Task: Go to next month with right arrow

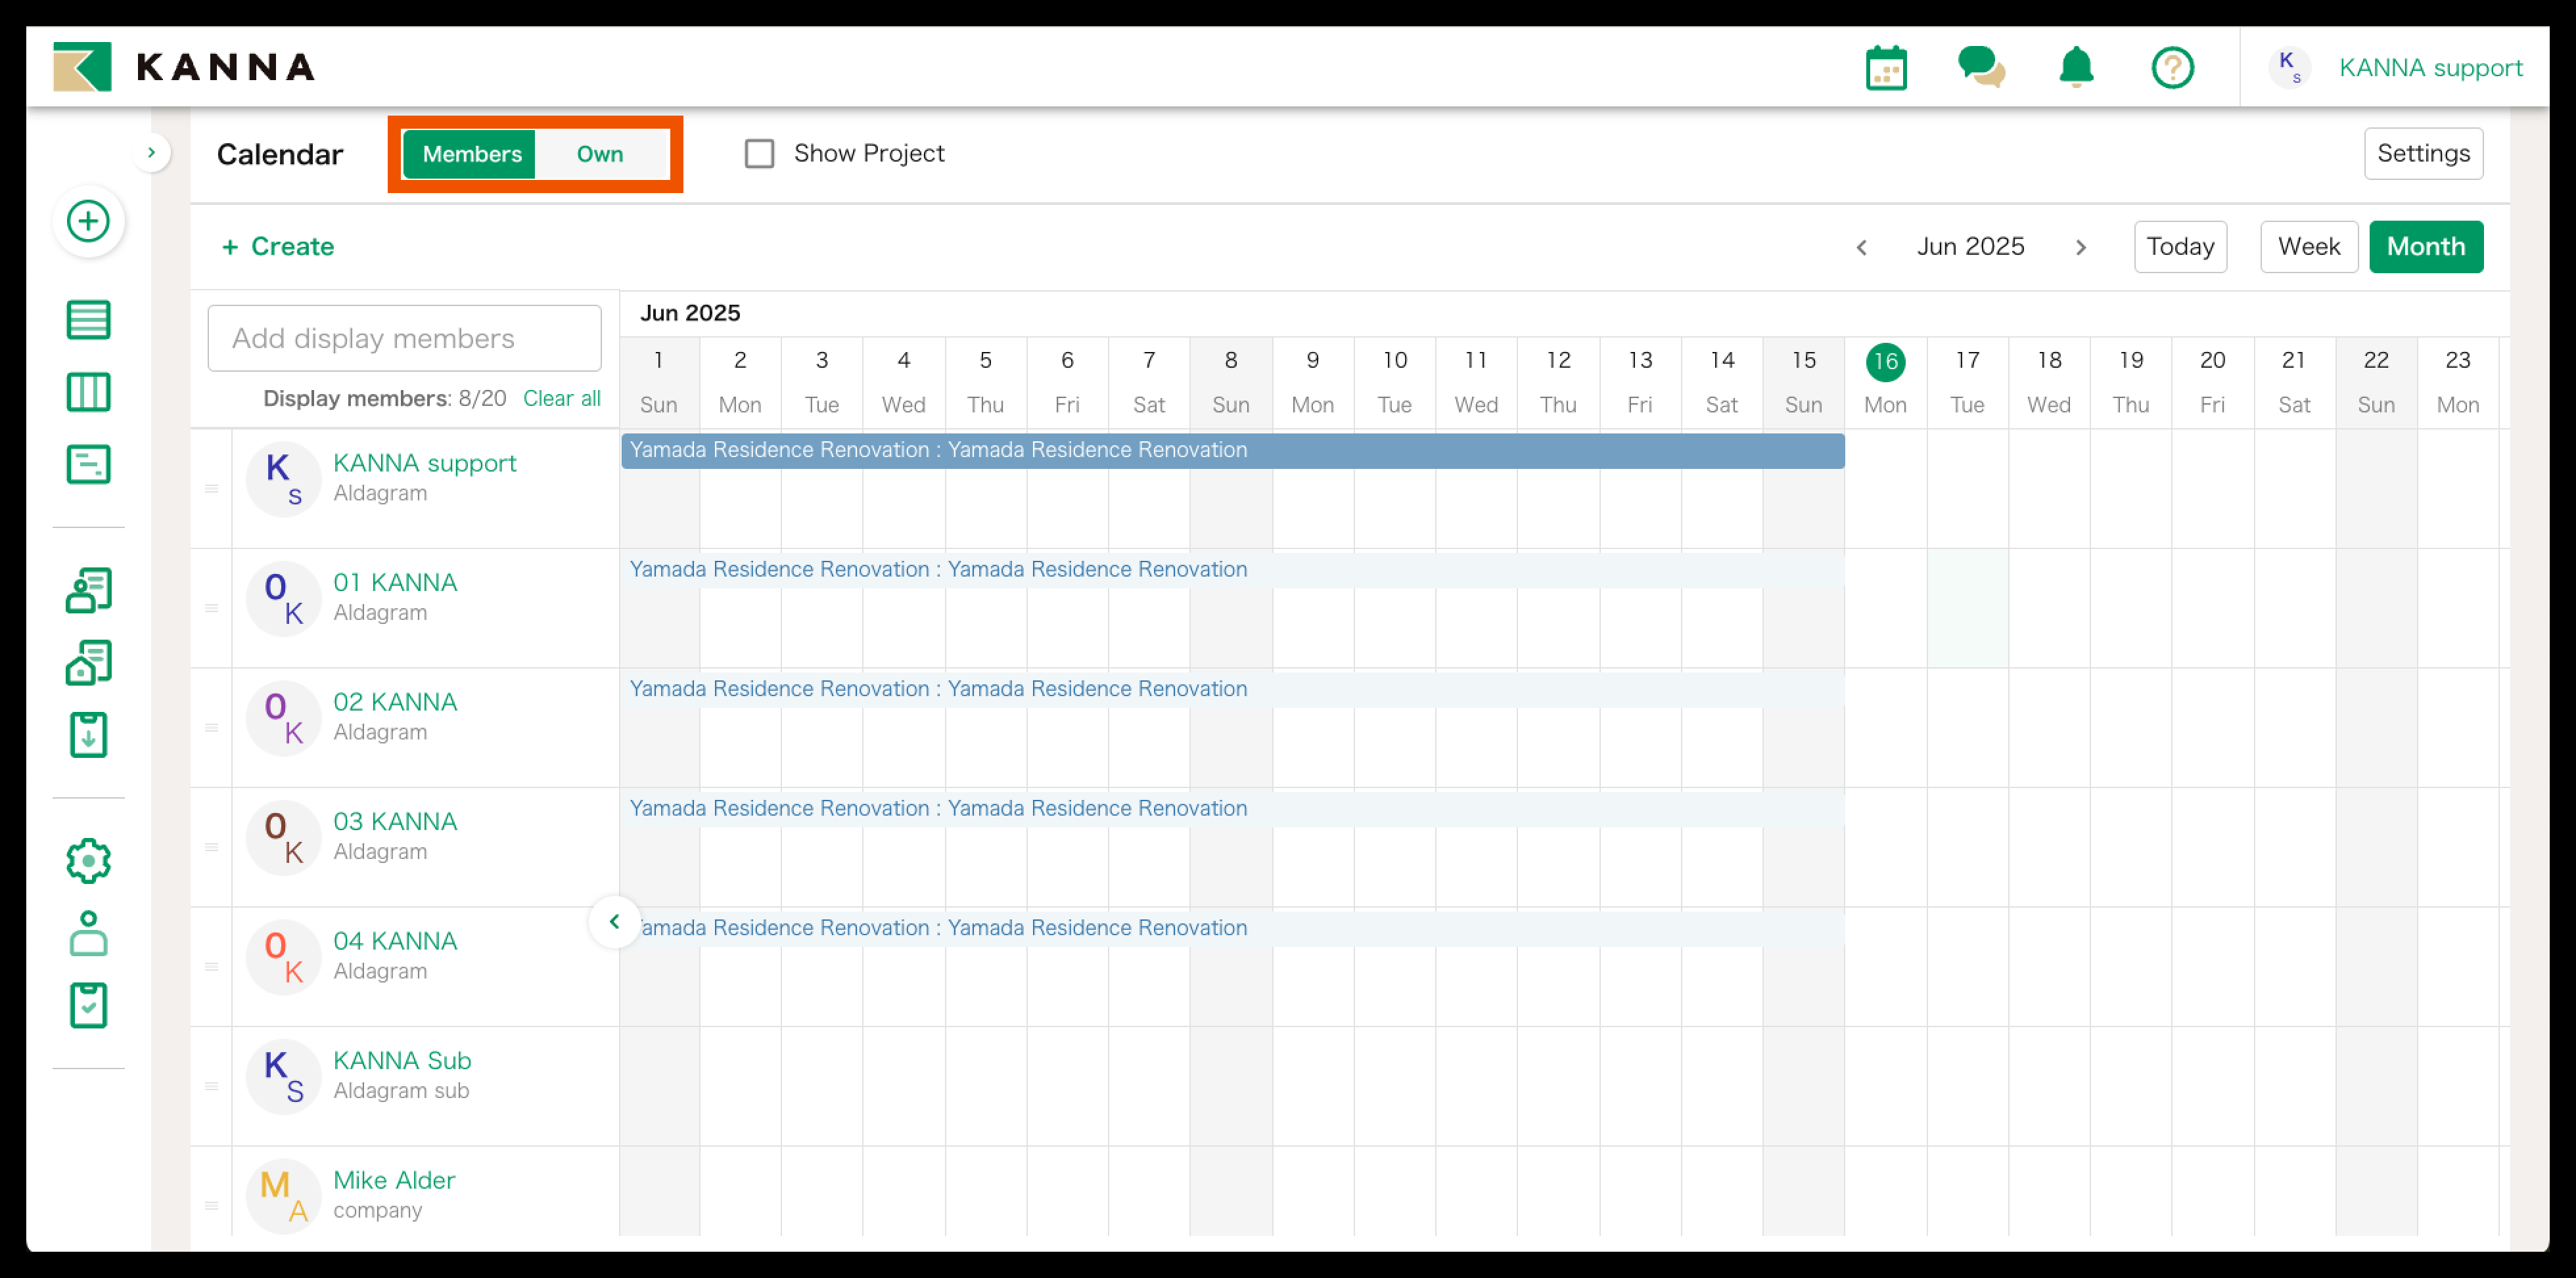Action: click(2080, 247)
